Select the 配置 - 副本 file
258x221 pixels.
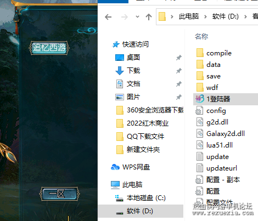[x=223, y=180]
